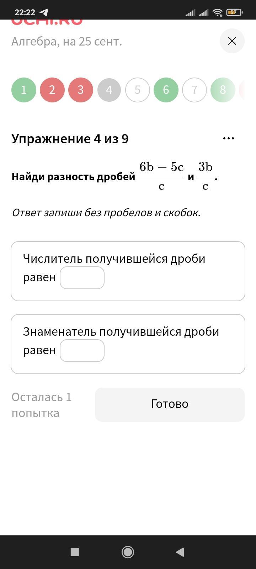Go to exercise 2 circle
The width and height of the screenshot is (256, 569).
(x=52, y=90)
